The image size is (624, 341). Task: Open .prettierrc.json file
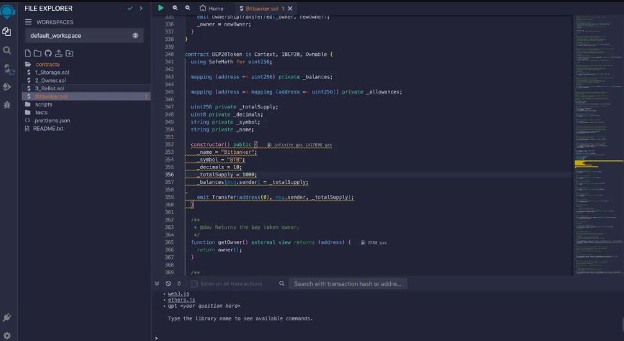[51, 121]
